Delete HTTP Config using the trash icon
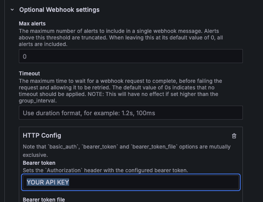 (x=234, y=136)
